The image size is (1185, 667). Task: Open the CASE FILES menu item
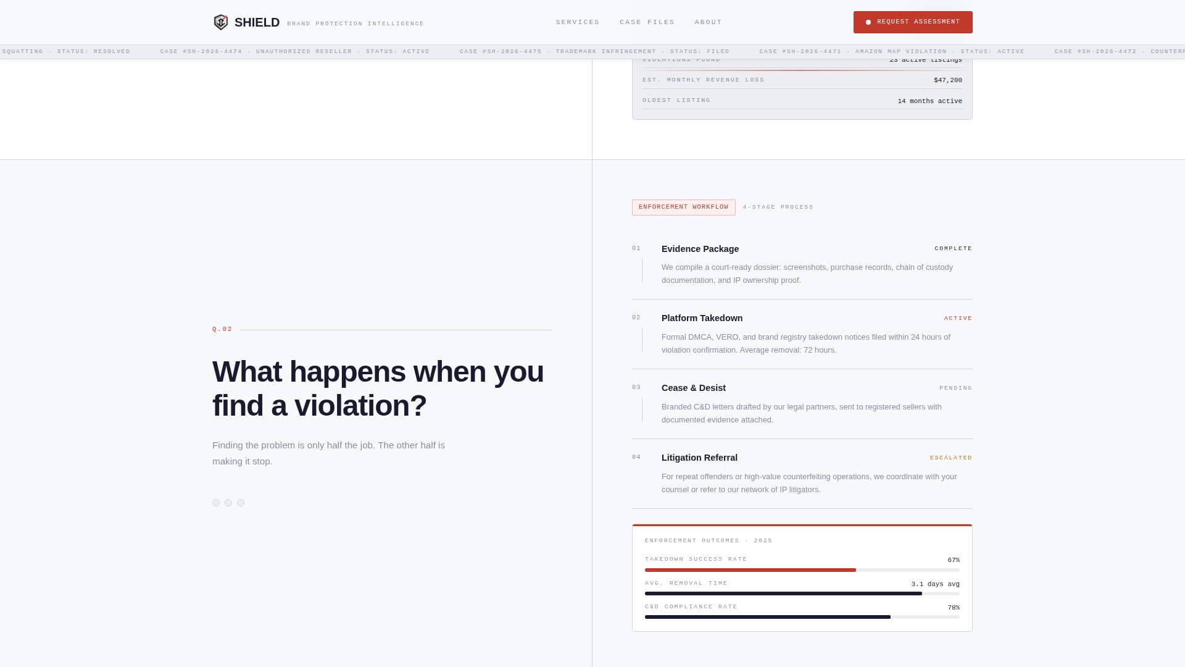(x=647, y=22)
